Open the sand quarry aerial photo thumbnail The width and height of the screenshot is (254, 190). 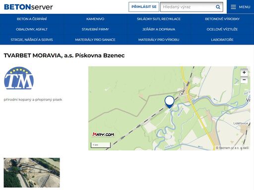pos(32,173)
